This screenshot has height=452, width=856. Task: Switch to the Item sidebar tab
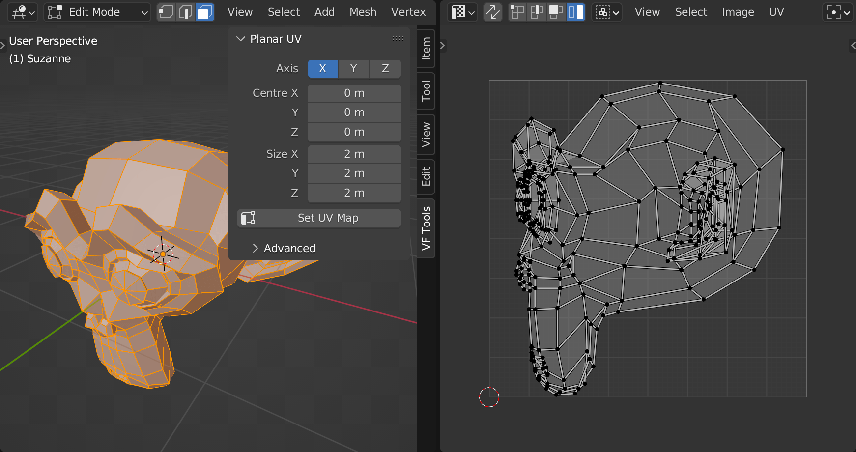426,49
